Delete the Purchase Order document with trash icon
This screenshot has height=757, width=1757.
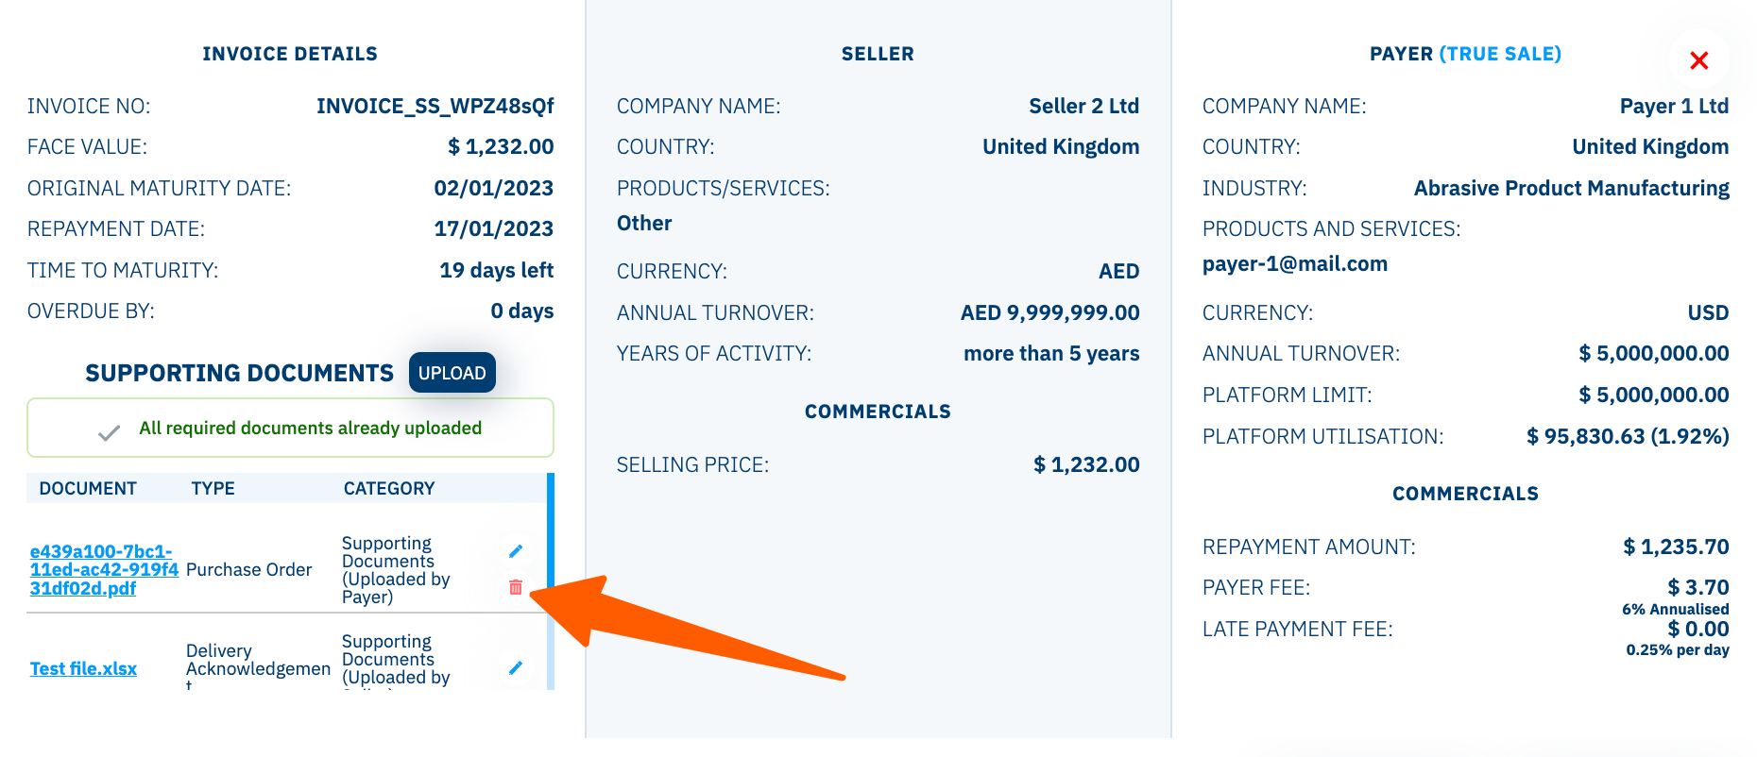[x=516, y=587]
